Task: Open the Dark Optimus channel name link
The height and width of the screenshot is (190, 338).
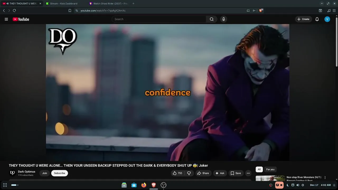Action: 26,172
